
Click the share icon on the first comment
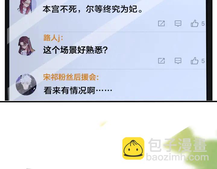pyautogui.click(x=161, y=23)
